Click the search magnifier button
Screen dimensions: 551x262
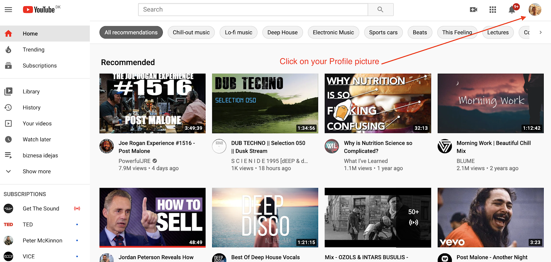[x=380, y=10]
